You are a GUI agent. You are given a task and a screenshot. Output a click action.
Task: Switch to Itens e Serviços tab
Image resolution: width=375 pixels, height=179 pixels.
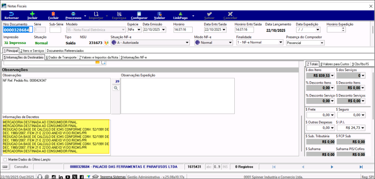click(32, 51)
